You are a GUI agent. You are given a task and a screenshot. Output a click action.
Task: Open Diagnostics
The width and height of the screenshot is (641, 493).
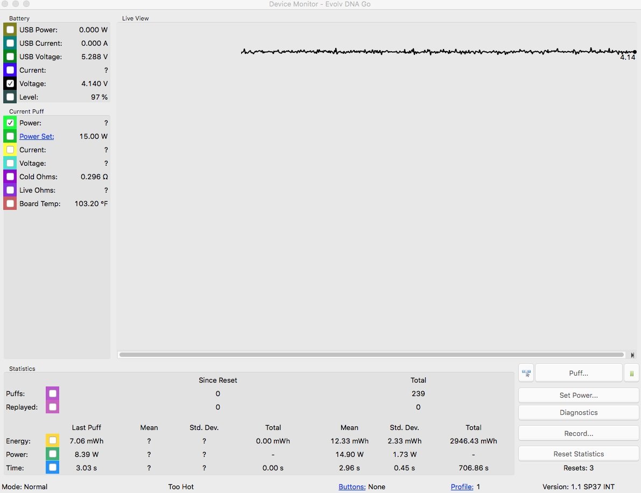click(579, 412)
